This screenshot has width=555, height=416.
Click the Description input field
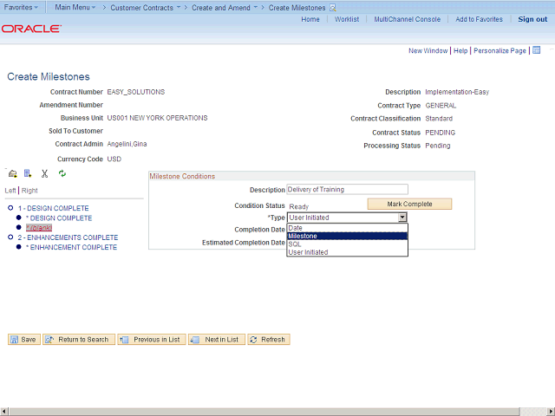(347, 189)
